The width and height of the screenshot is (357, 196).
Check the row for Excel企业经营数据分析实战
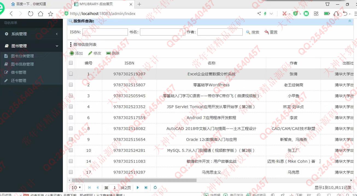tap(71, 74)
